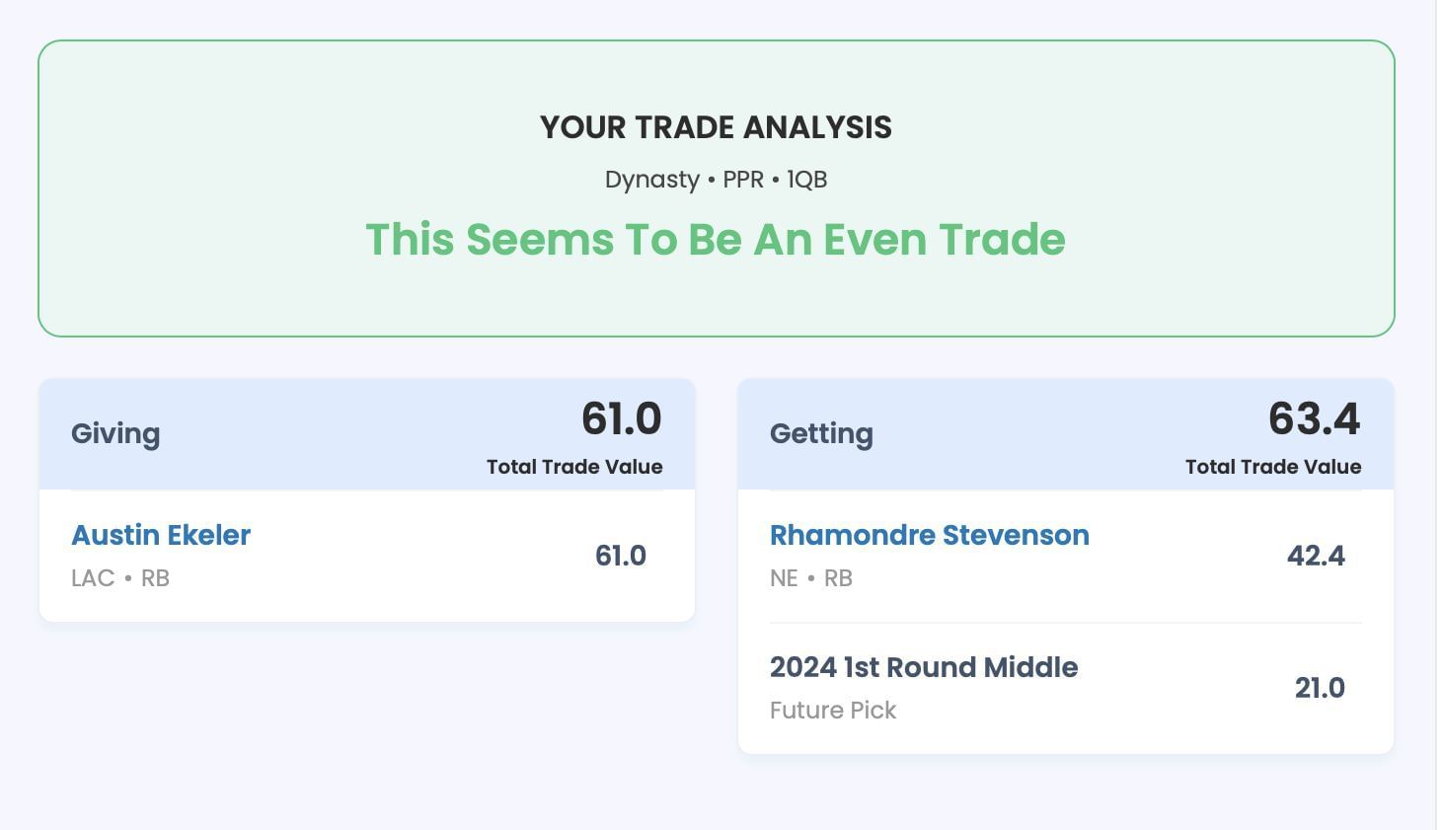
Task: Click the "Your Trade Analysis" heading
Action: pyautogui.click(x=716, y=127)
